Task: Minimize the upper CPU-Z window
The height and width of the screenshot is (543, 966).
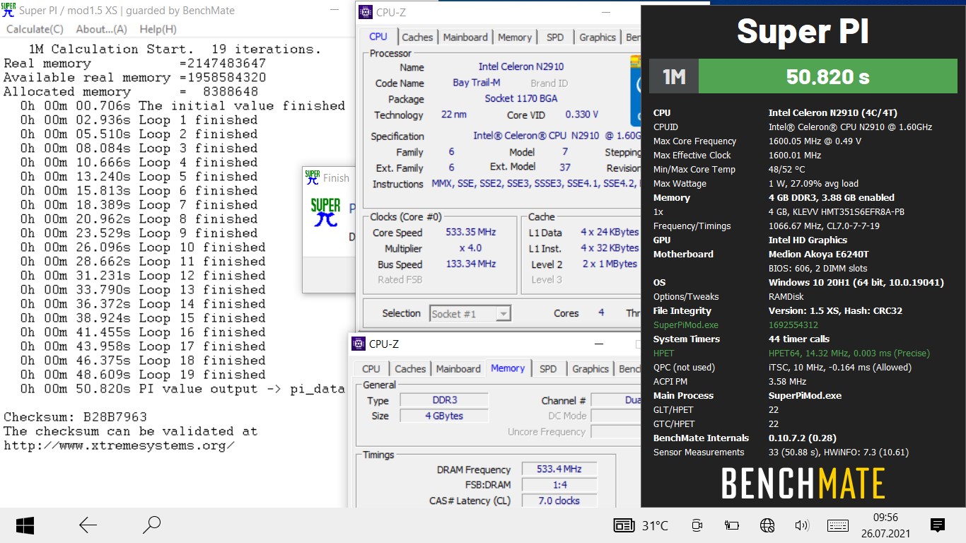Action: [605, 12]
